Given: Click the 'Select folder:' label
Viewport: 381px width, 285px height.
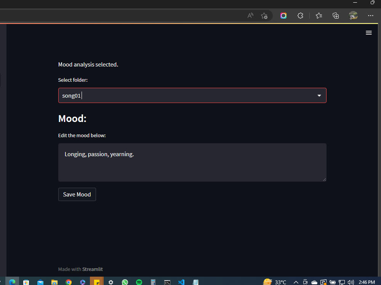Looking at the screenshot, I should click(73, 80).
